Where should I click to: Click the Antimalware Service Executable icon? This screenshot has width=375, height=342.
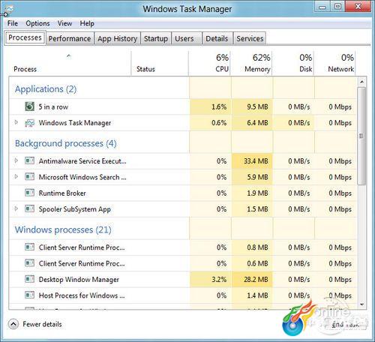[x=30, y=160]
